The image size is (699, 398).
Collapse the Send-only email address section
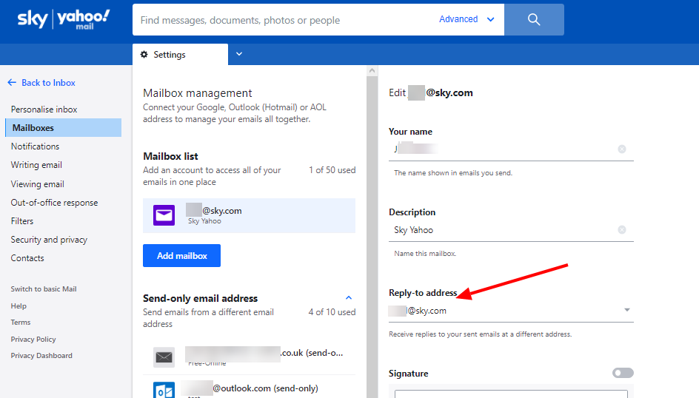[349, 298]
